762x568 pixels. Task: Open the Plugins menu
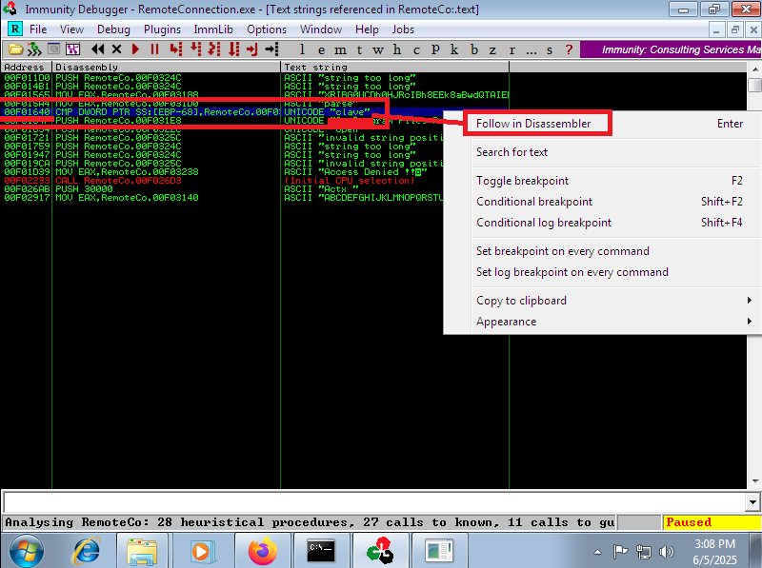pos(162,29)
